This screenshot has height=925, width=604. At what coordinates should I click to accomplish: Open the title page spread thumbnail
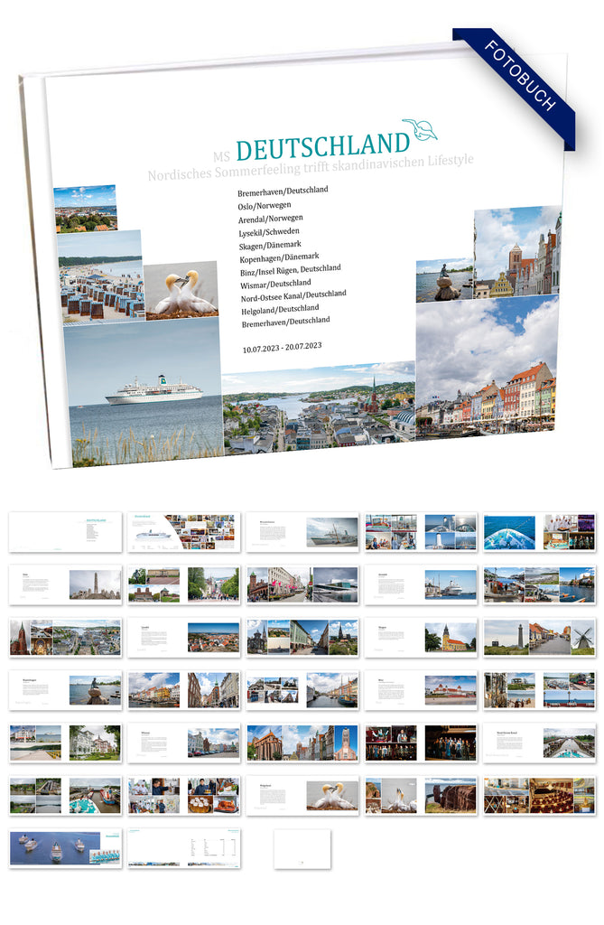point(66,532)
